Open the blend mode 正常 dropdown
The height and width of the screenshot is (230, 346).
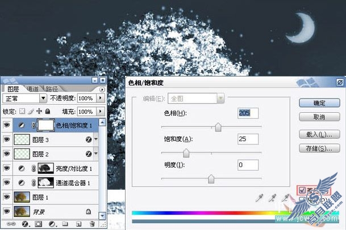(x=43, y=99)
